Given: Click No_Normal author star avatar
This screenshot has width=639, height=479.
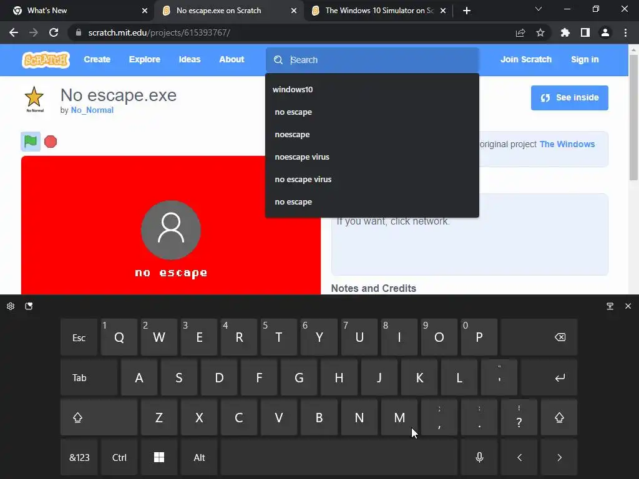Looking at the screenshot, I should point(34,99).
